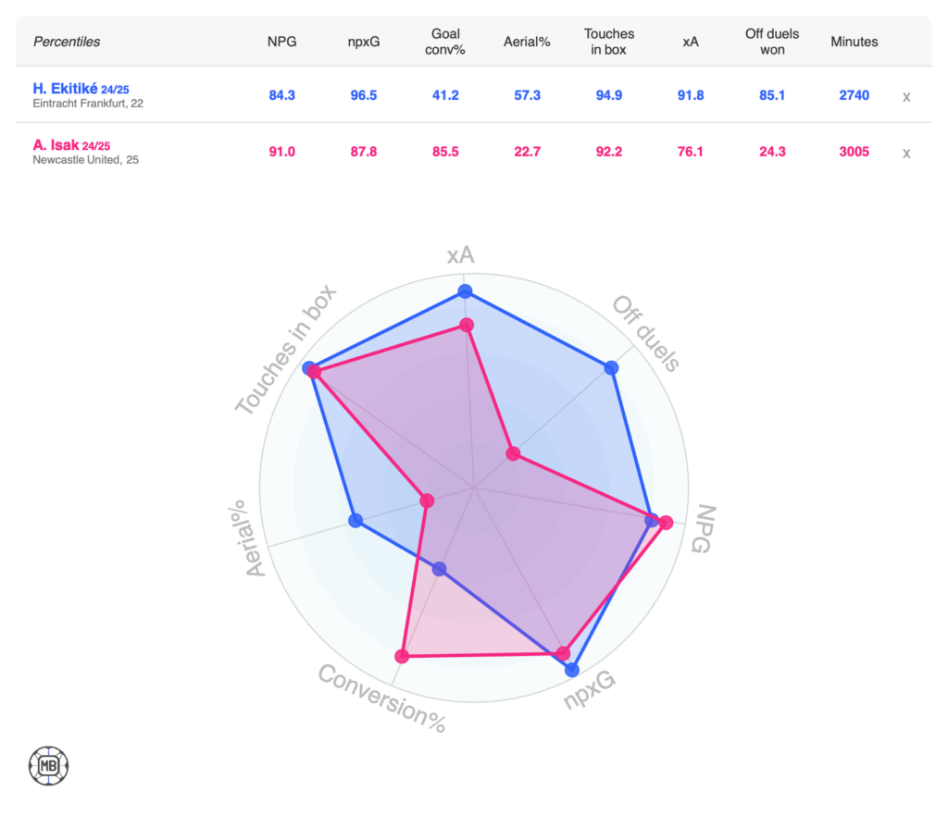Click the Minutes column header
Image resolution: width=948 pixels, height=828 pixels.
click(854, 42)
